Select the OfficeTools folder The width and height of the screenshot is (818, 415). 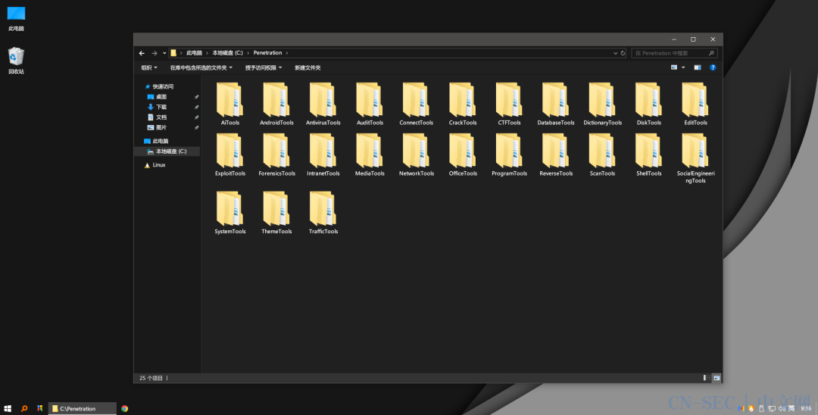coord(463,154)
